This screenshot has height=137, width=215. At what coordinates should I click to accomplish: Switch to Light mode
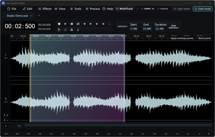click(181, 9)
